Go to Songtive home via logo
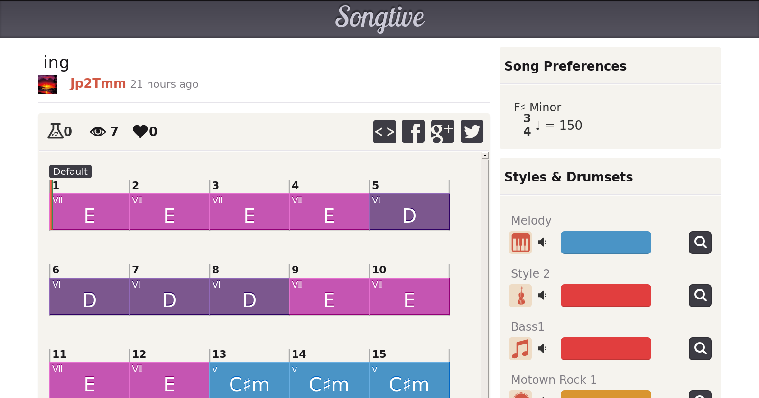 [379, 18]
